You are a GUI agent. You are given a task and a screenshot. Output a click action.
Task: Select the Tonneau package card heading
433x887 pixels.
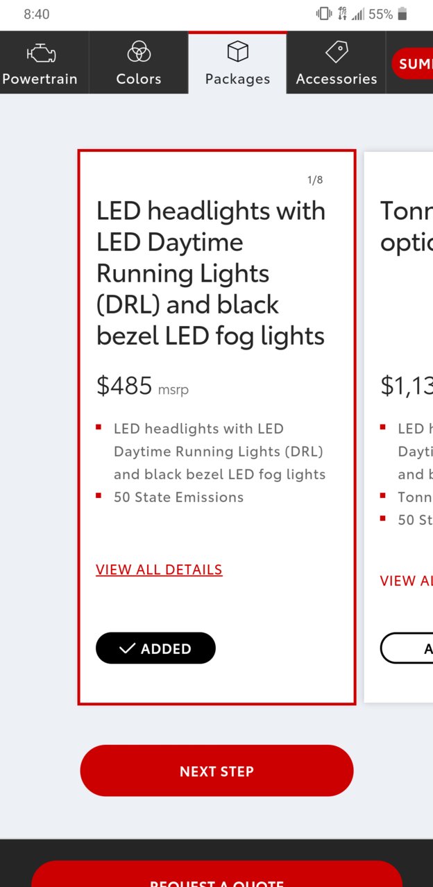coord(406,226)
